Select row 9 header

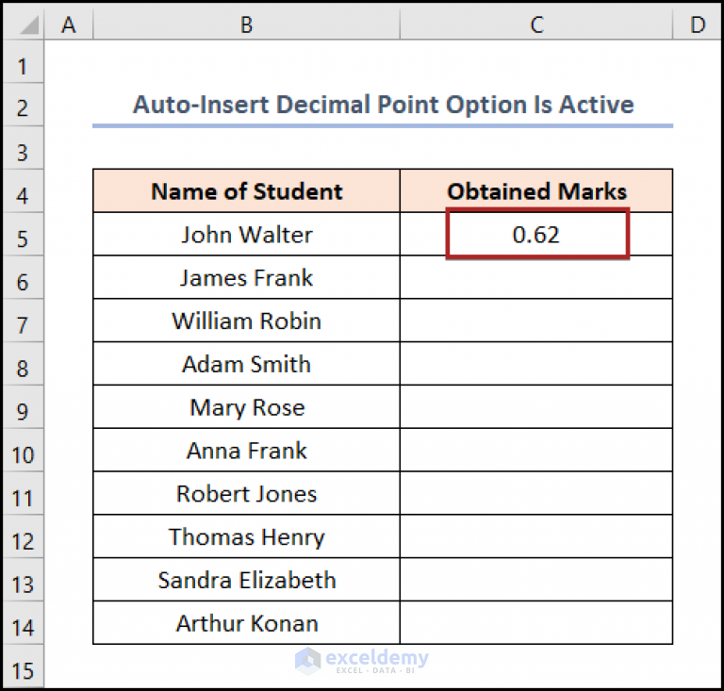23,407
